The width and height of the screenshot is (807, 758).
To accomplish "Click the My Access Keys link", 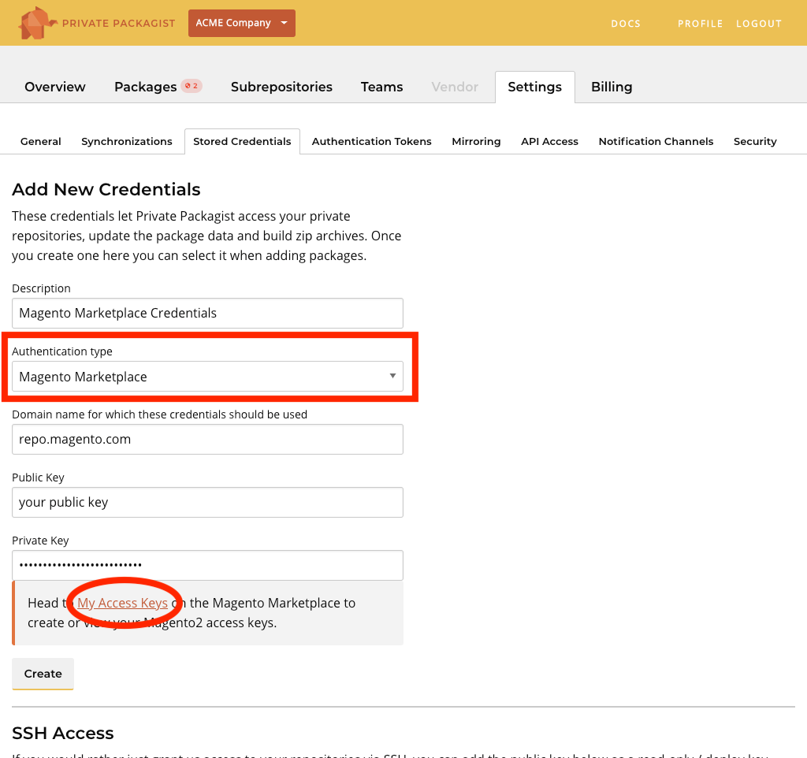I will (x=124, y=603).
